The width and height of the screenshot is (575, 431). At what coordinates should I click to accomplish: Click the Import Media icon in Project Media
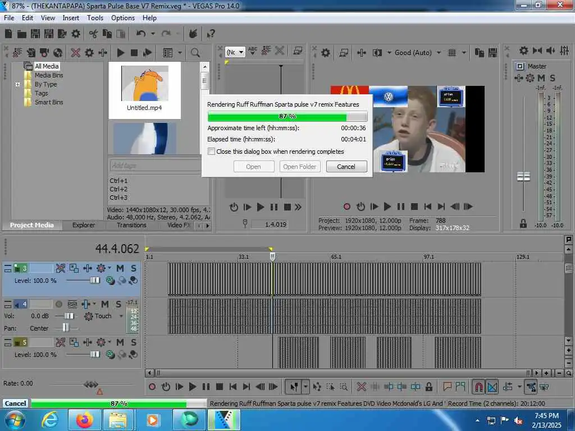tap(17, 52)
